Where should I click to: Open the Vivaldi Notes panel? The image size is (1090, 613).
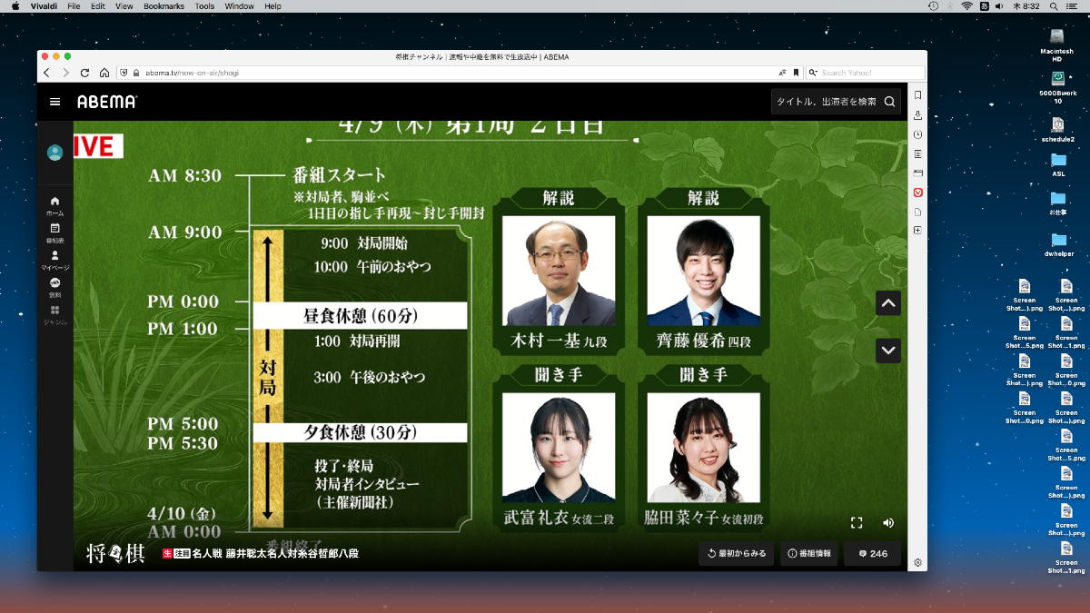click(917, 153)
